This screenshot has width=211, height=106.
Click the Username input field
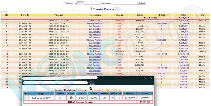coord(88,3)
